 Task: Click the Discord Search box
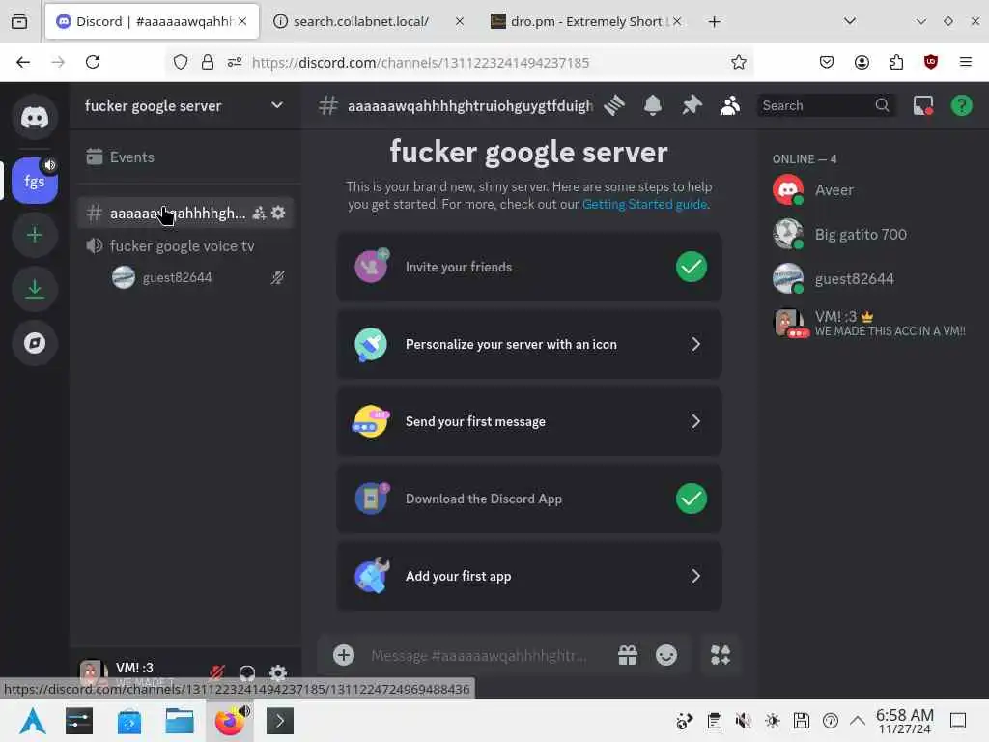pyautogui.click(x=825, y=105)
